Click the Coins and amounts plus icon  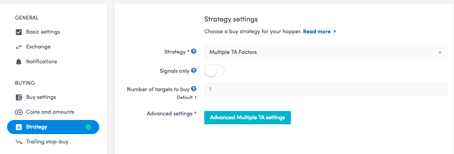(19, 112)
